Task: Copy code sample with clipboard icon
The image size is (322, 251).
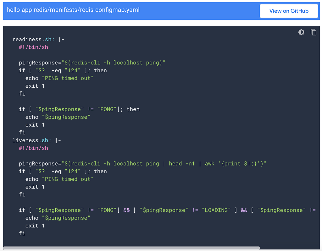Action: (314, 32)
